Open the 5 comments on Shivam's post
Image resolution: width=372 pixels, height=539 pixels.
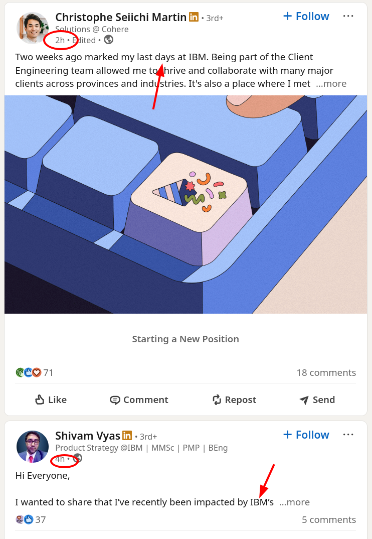pyautogui.click(x=328, y=519)
